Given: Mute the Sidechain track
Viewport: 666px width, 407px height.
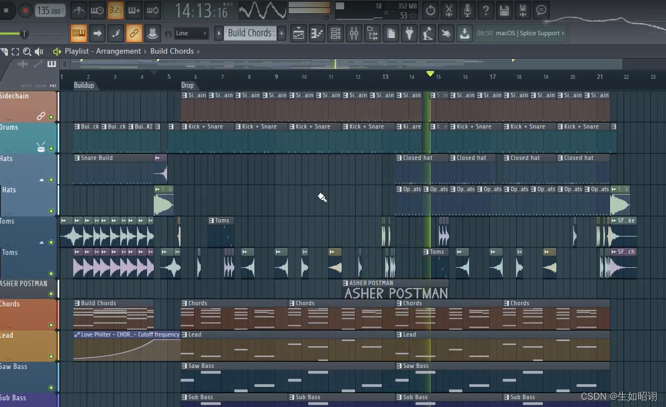Looking at the screenshot, I should pyautogui.click(x=51, y=117).
